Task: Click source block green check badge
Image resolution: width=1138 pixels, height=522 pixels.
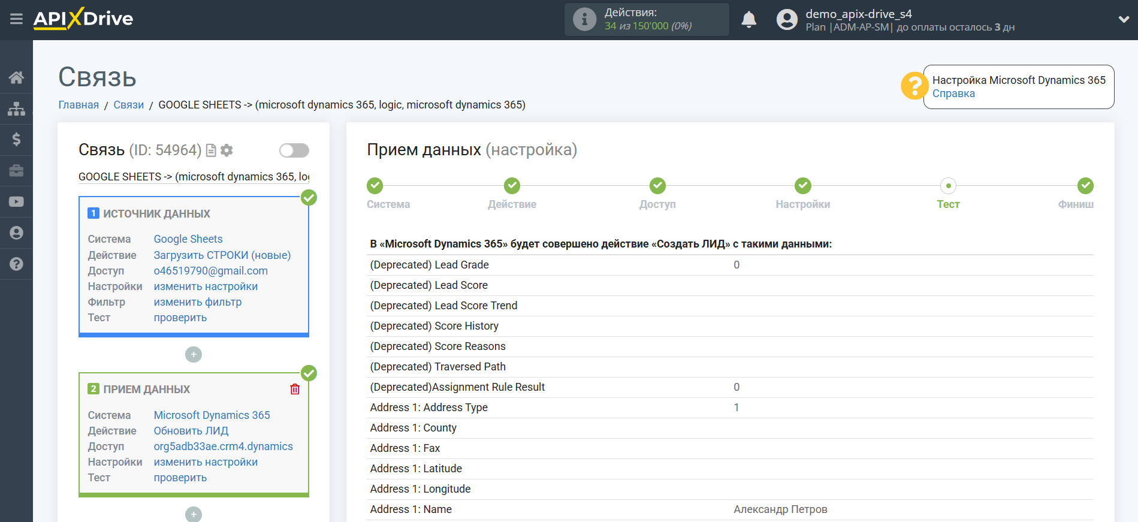Action: 309,198
